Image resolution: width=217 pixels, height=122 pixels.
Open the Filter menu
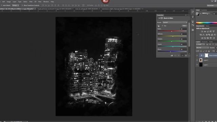coord(31,2)
